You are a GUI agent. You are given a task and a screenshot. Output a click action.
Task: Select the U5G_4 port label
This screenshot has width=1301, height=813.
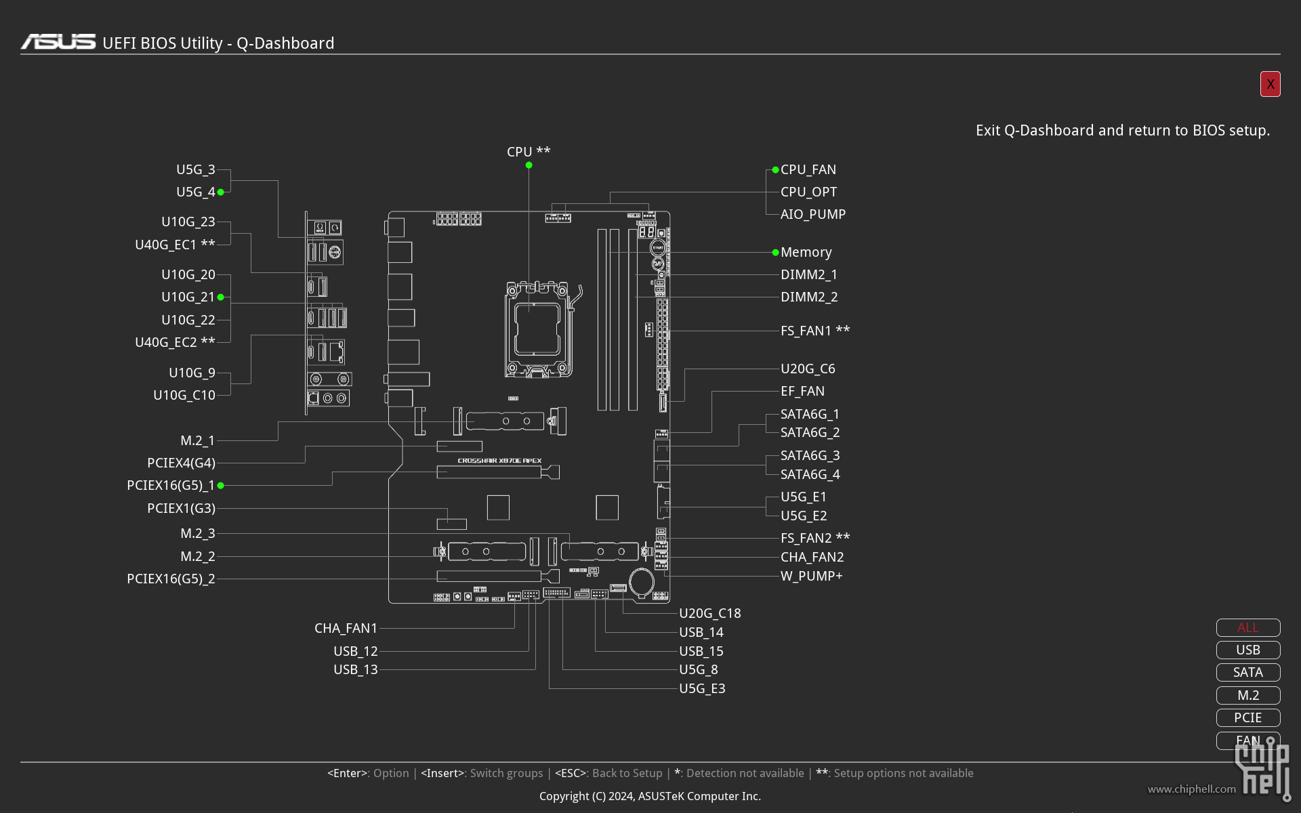(195, 192)
